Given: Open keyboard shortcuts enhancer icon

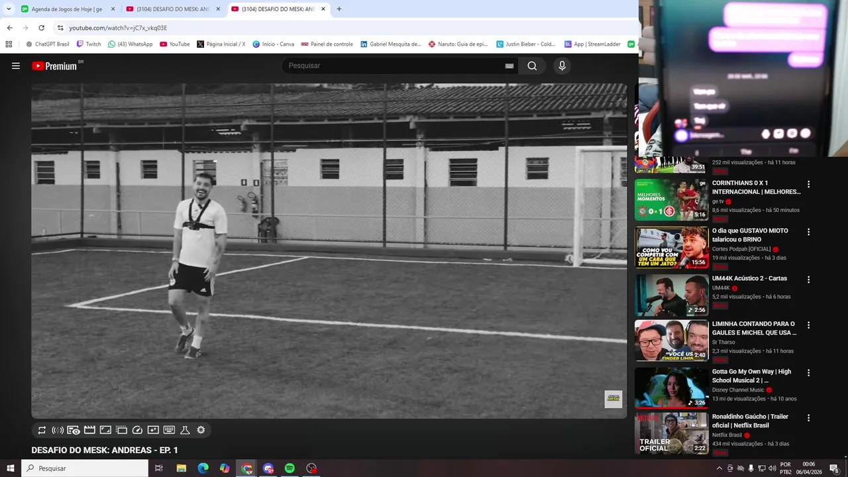Looking at the screenshot, I should click(169, 430).
